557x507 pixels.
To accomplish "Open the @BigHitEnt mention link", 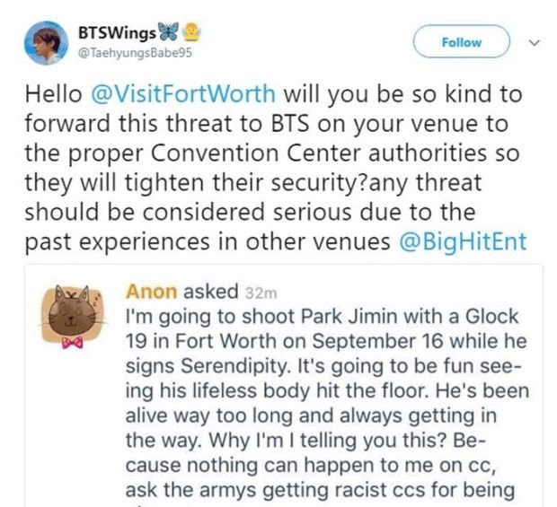I will coord(463,242).
